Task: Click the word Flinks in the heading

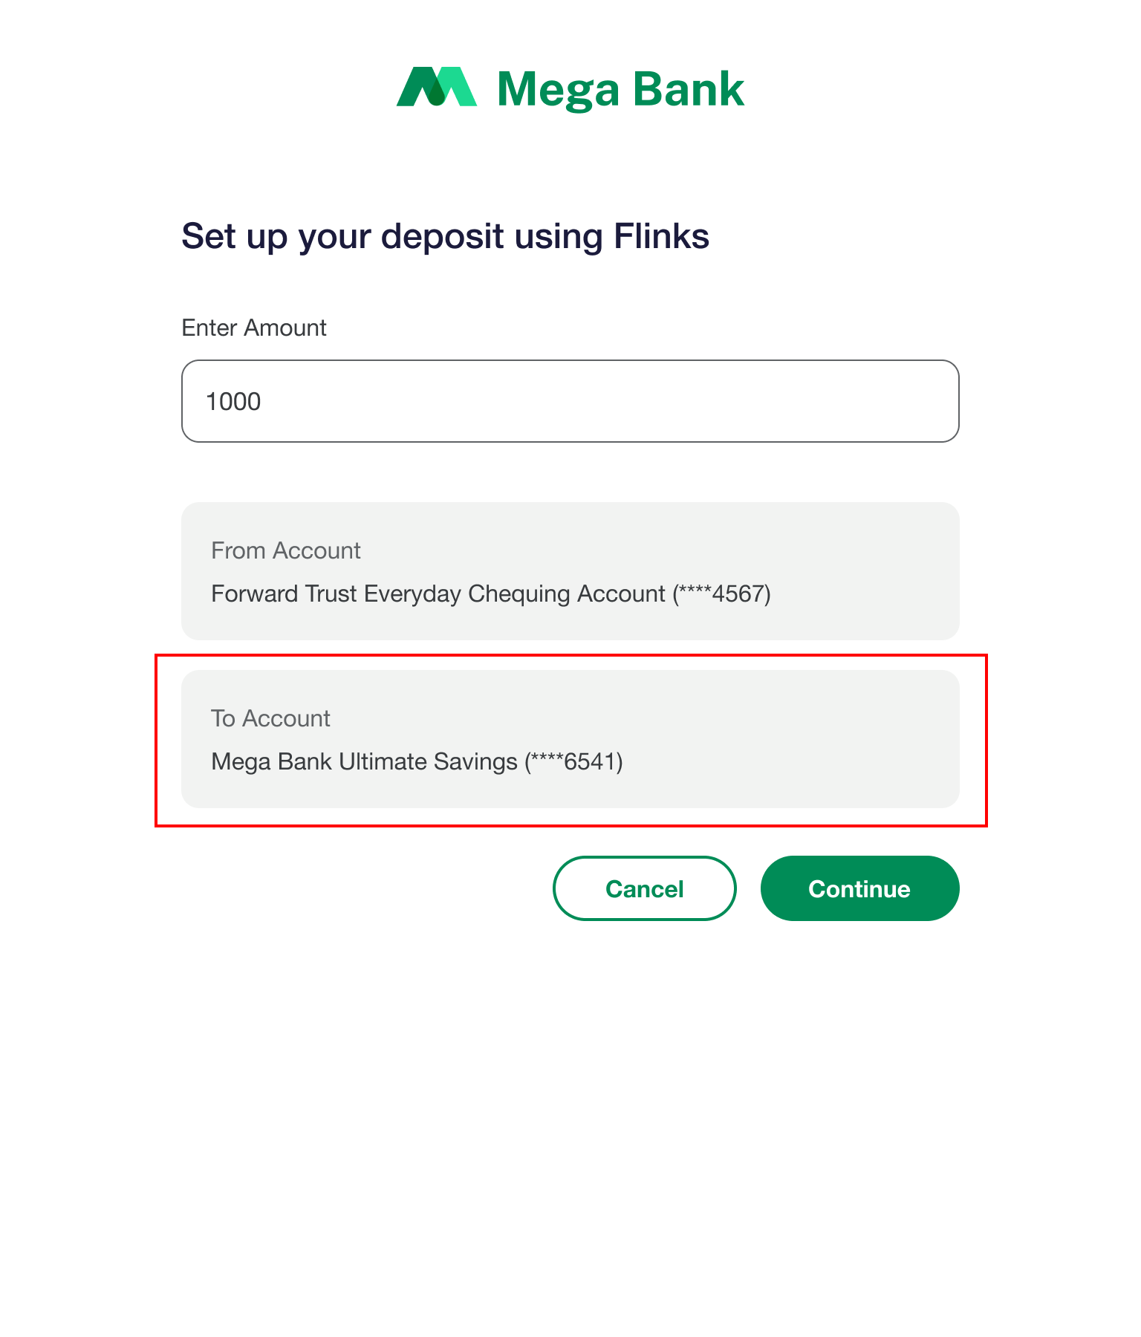Action: point(662,235)
